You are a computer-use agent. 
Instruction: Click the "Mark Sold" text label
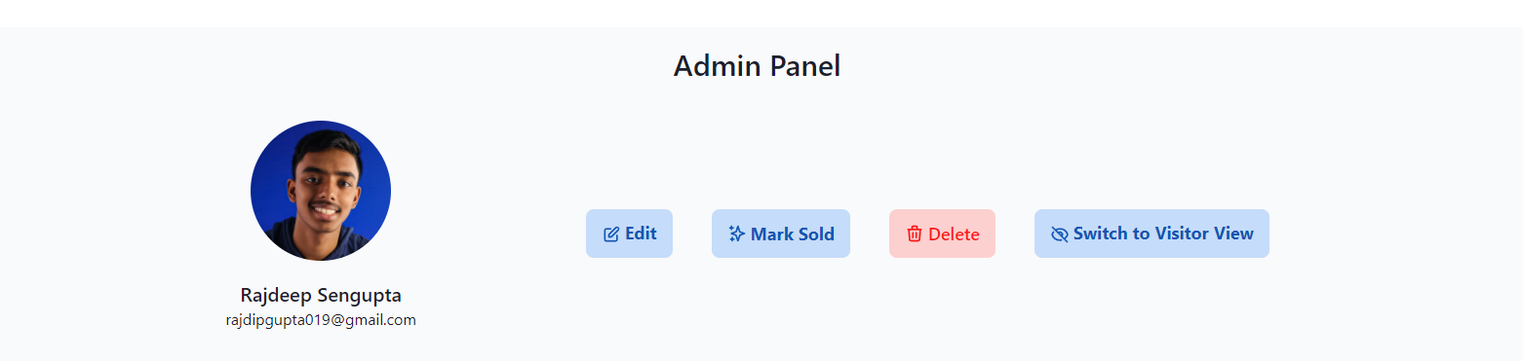pos(793,235)
